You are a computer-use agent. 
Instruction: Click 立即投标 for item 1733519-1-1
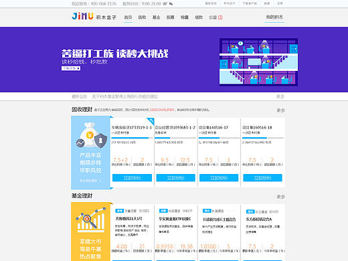point(132,178)
